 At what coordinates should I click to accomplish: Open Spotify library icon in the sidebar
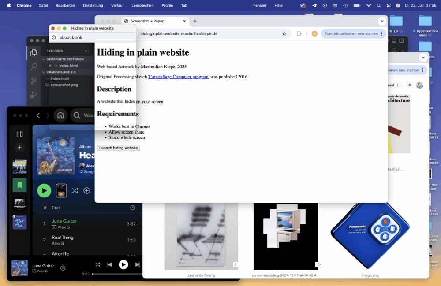pos(19,134)
